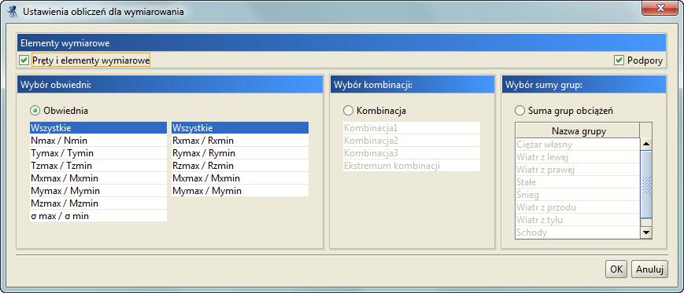Click the Schody group row
The image size is (684, 293).
[x=578, y=233]
